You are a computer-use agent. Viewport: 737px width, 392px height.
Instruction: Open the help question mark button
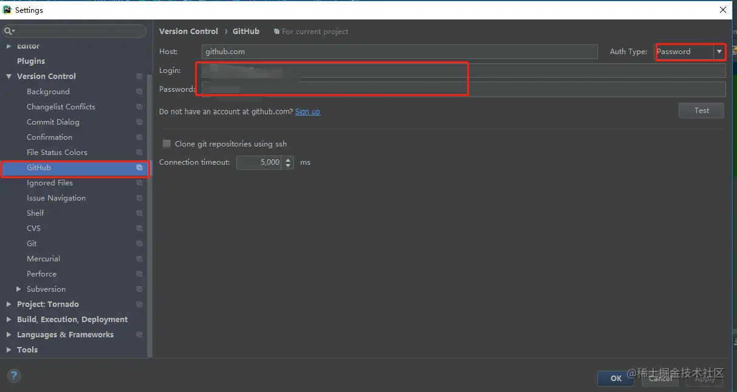[x=13, y=376]
